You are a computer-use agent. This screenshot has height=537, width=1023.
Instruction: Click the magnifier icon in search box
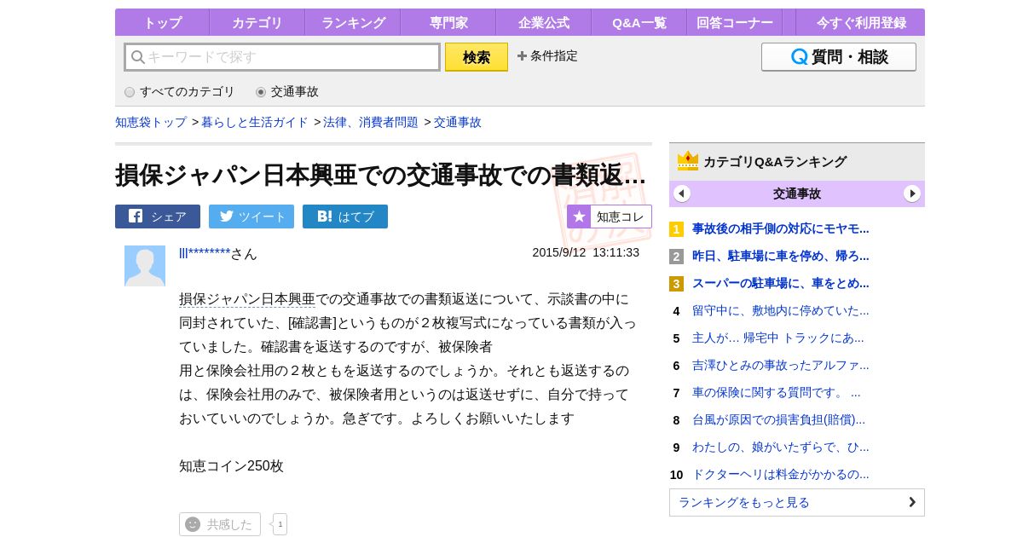(x=137, y=57)
